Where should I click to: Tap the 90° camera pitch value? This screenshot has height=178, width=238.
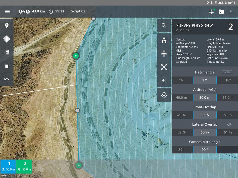(x=205, y=150)
